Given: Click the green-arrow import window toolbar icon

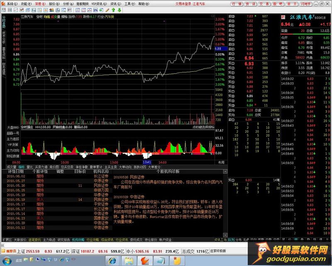Looking at the screenshot, I should tap(101, 10).
